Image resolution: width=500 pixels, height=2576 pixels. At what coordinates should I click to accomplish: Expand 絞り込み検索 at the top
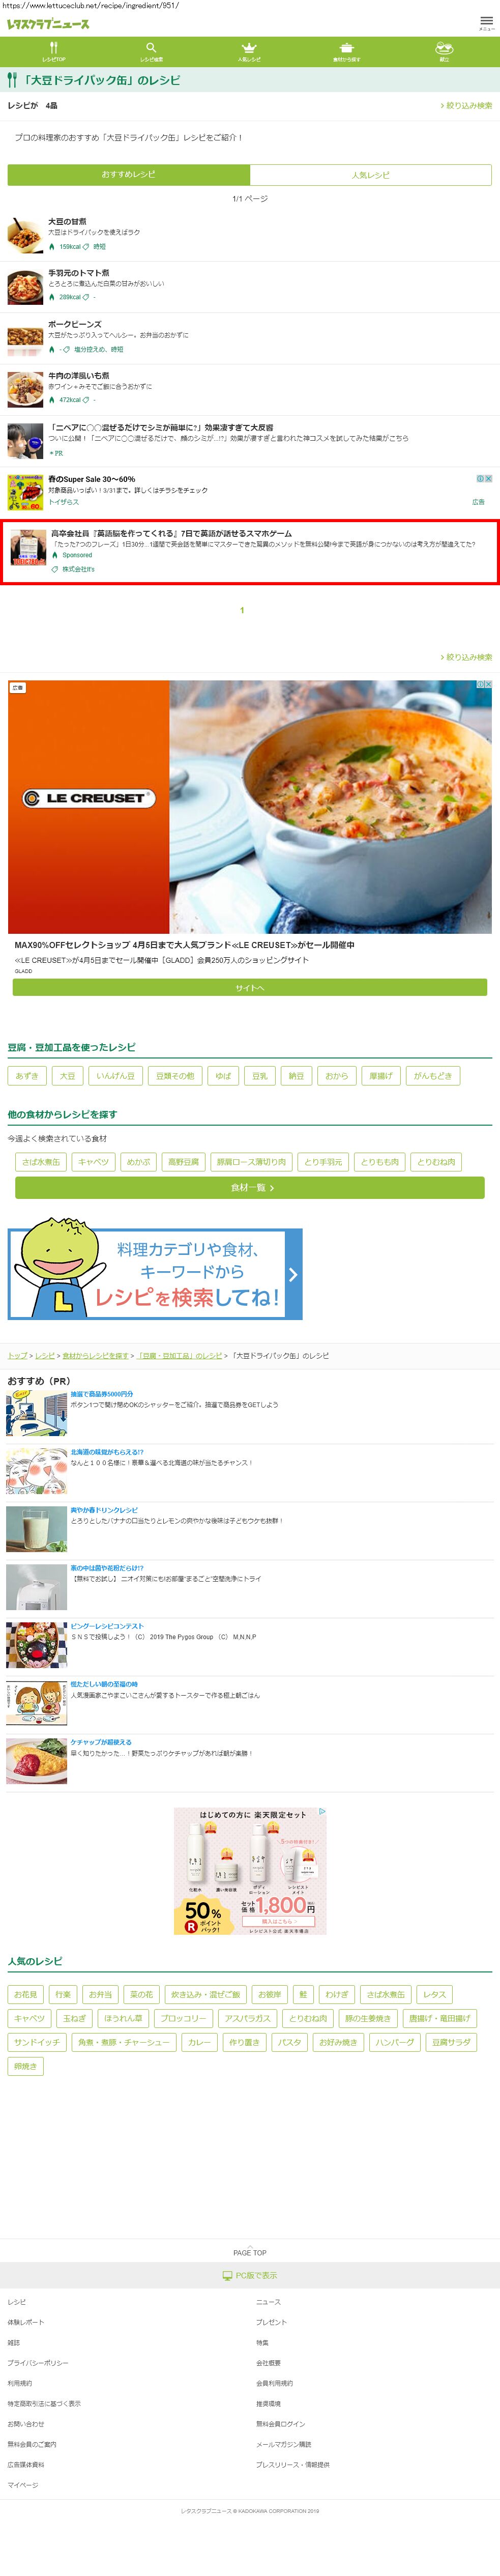click(x=467, y=105)
